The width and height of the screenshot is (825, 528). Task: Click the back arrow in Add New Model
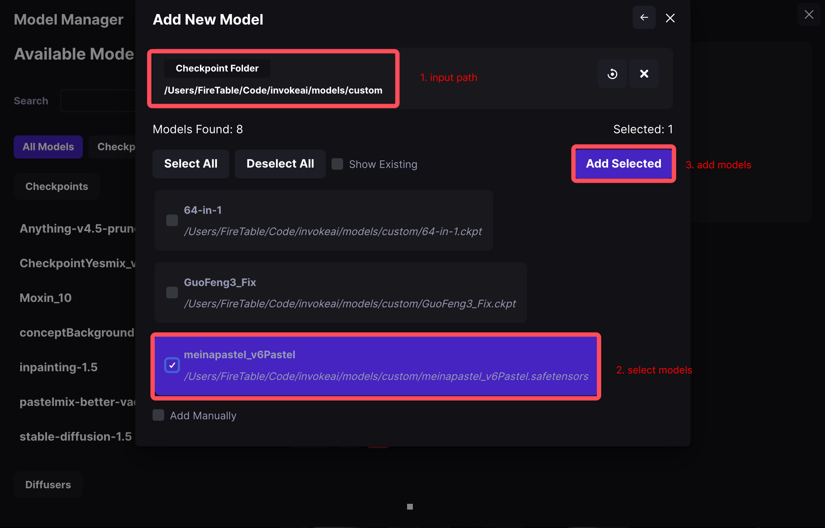pyautogui.click(x=644, y=18)
